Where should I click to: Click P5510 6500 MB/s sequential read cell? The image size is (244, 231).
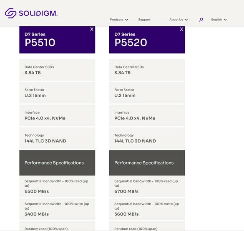tap(57, 187)
